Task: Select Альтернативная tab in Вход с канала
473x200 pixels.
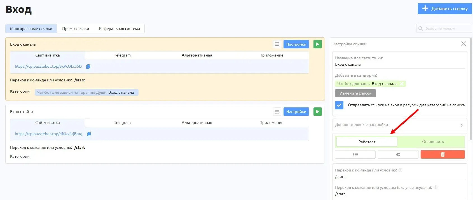Action: tap(197, 55)
